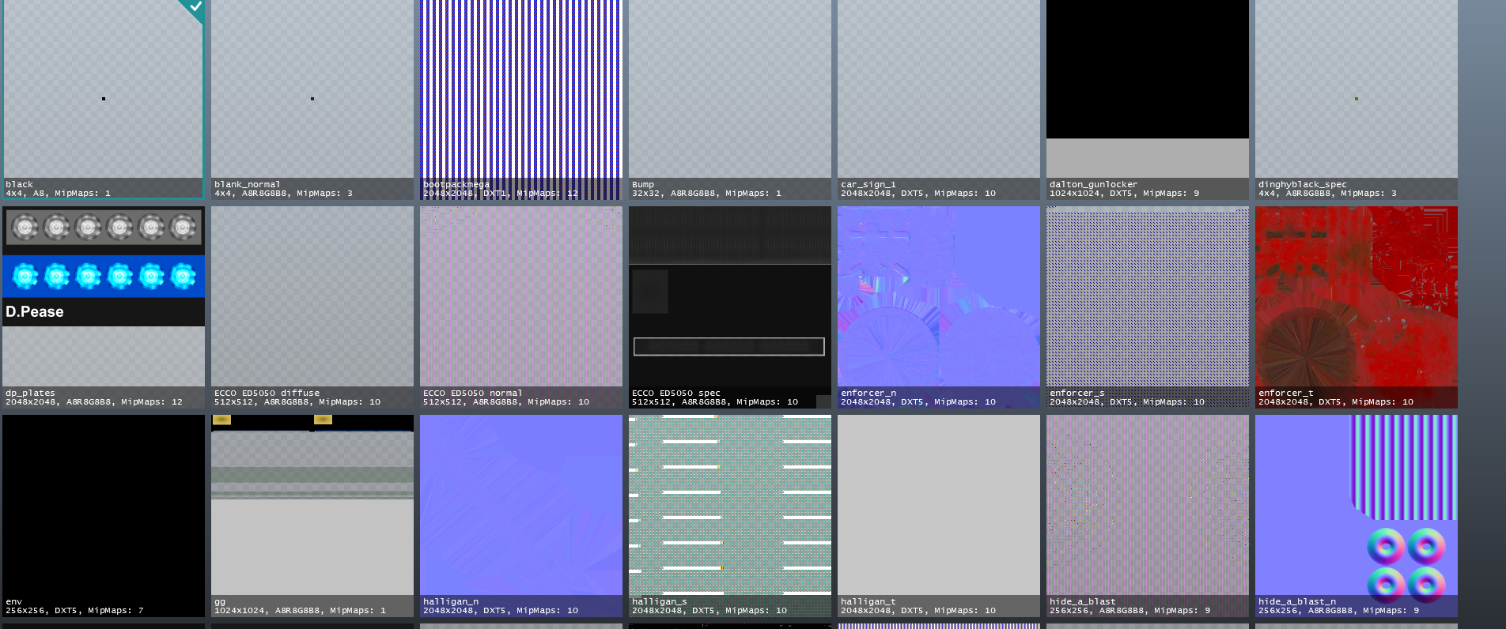Select the enforcer_n normal map
Screen dimensions: 1506x629
coord(938,307)
